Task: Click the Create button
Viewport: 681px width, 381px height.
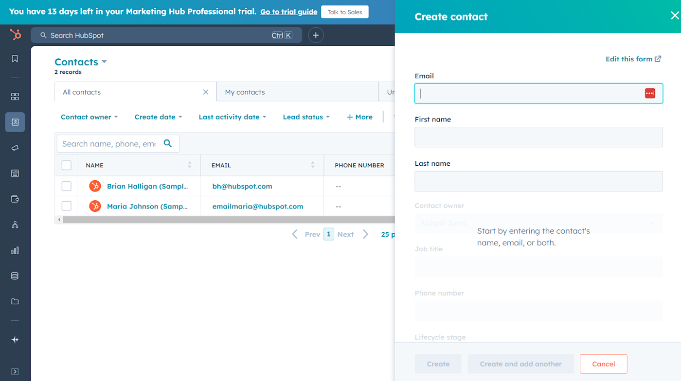Action: [438, 364]
